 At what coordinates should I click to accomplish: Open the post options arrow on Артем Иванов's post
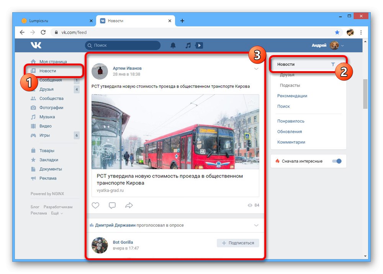coord(256,68)
